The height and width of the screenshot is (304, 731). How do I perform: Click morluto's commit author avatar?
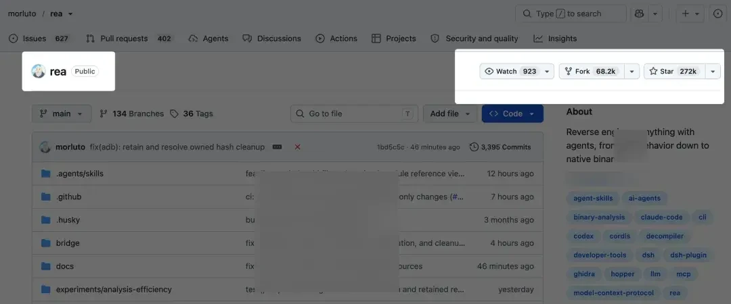[x=45, y=147]
